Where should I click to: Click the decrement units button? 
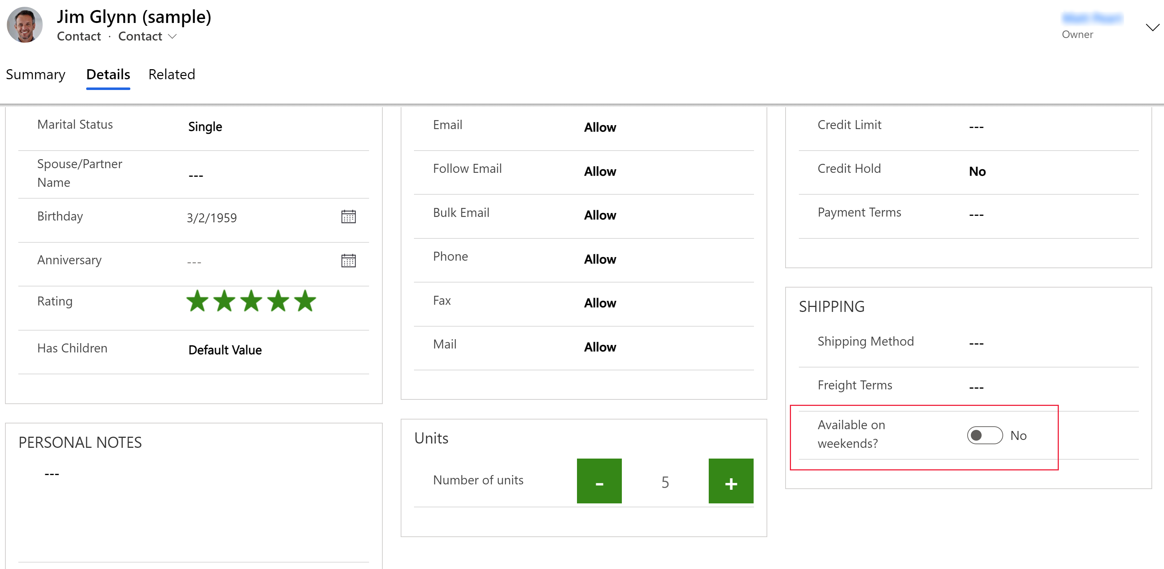[599, 482]
